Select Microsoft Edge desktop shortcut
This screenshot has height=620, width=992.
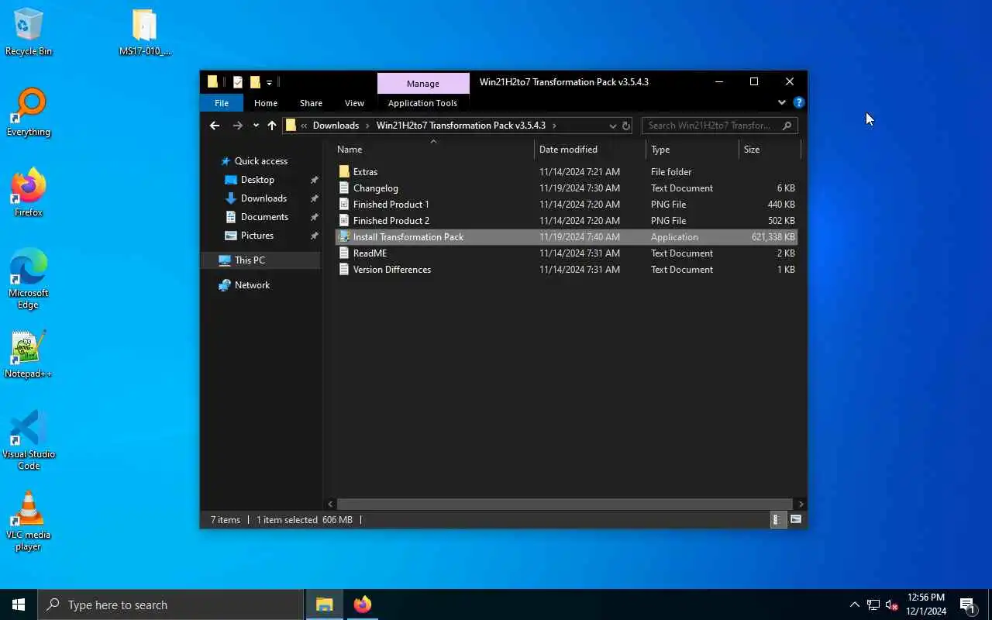point(29,279)
